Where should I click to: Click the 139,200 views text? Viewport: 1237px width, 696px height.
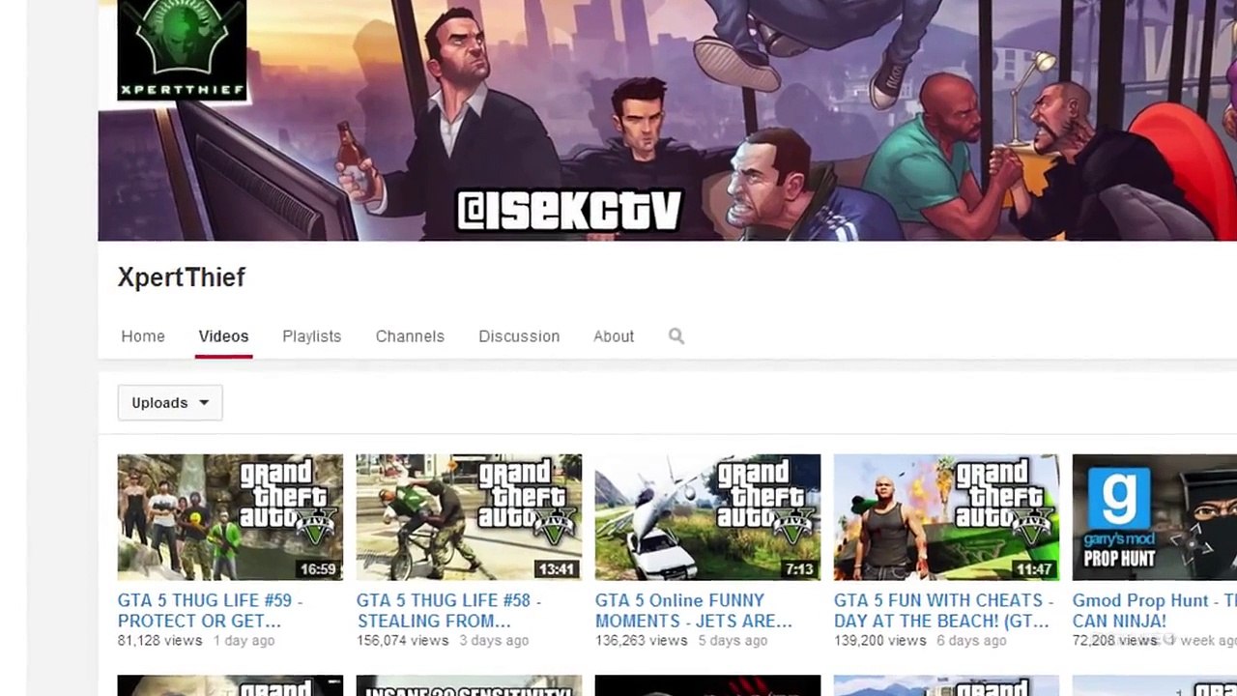pyautogui.click(x=879, y=640)
